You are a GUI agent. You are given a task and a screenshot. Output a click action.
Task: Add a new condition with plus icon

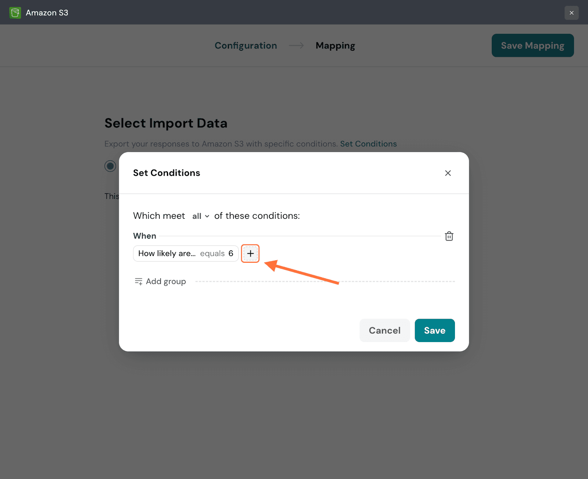tap(250, 254)
